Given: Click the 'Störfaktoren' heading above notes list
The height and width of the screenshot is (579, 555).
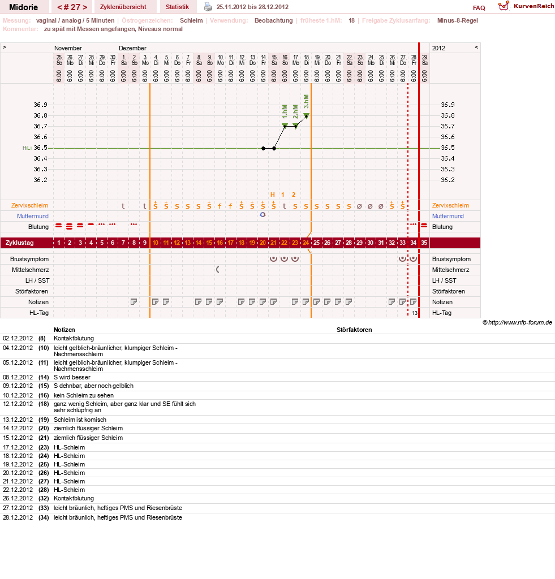Looking at the screenshot, I should (x=354, y=330).
